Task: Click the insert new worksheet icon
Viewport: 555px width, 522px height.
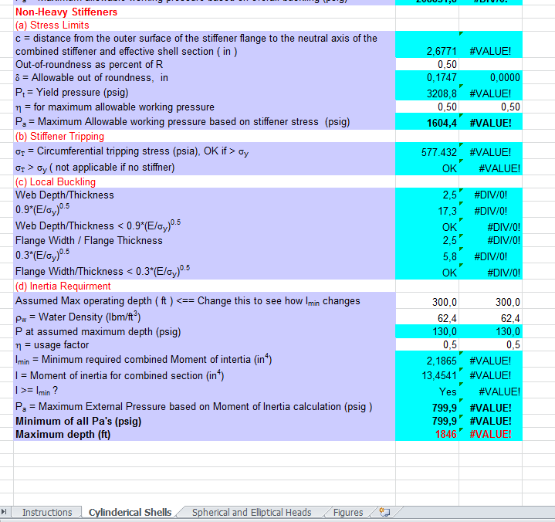Action: [384, 512]
